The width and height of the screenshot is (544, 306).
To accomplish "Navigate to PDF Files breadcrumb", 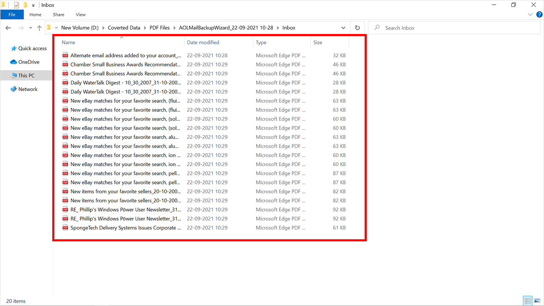I will click(159, 28).
